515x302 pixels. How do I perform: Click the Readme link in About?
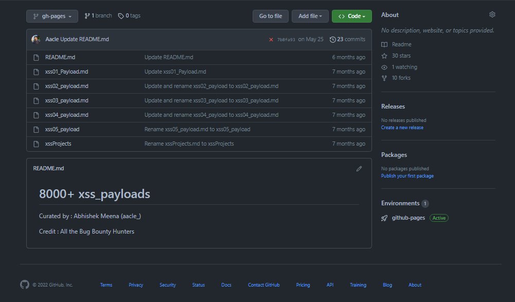click(401, 44)
